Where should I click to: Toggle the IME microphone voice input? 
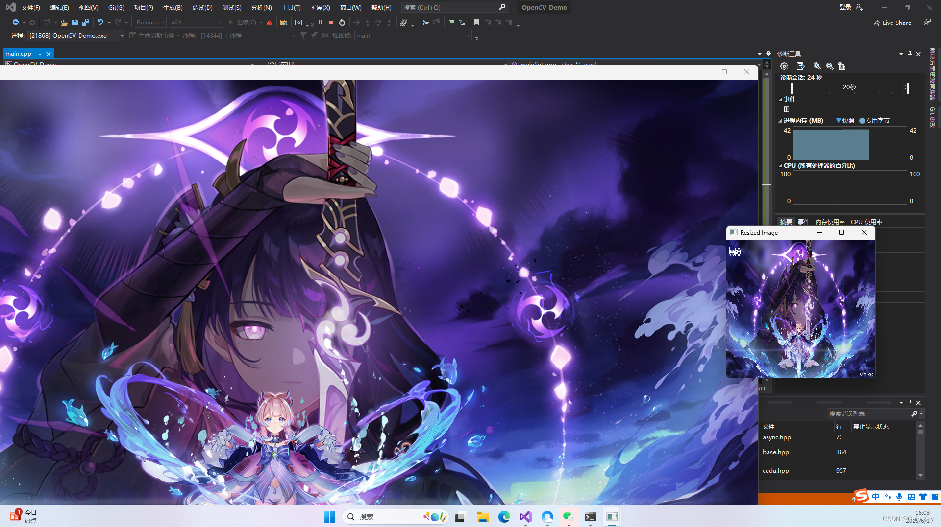pyautogui.click(x=899, y=497)
